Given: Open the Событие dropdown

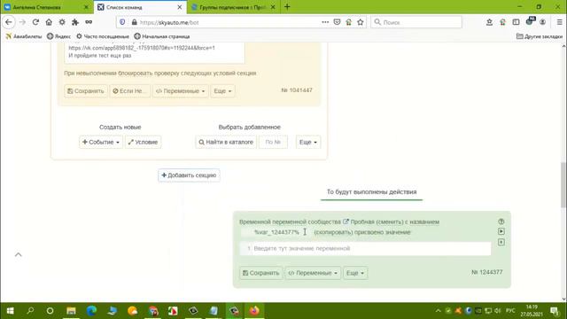Looking at the screenshot, I should click(100, 142).
